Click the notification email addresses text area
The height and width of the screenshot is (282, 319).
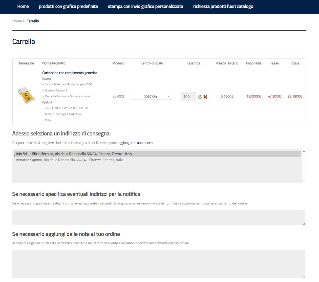pos(159,217)
